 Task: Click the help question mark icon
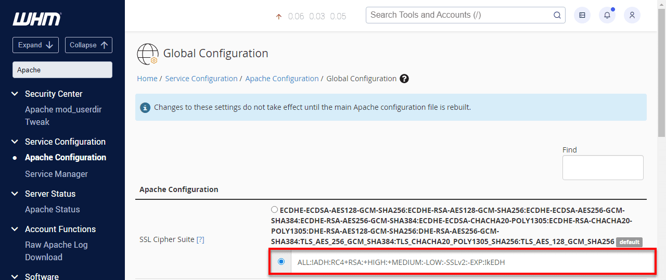(404, 79)
